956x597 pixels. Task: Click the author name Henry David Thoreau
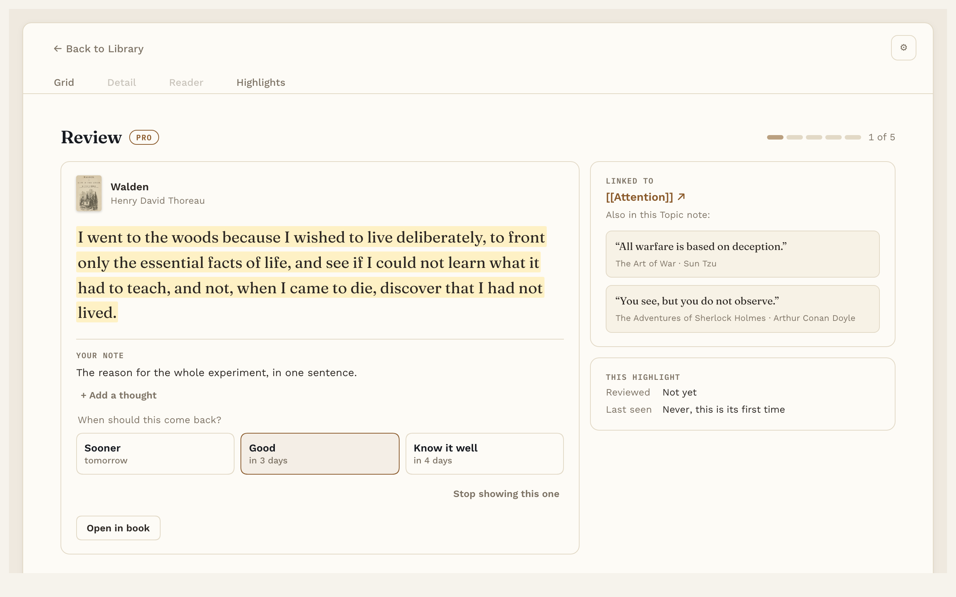(158, 201)
